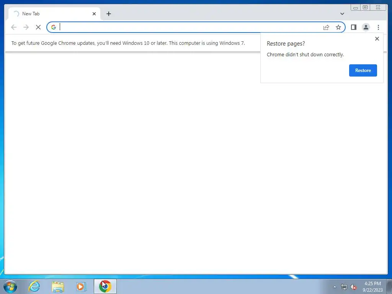Show hidden tray icons arrow

(x=335, y=287)
